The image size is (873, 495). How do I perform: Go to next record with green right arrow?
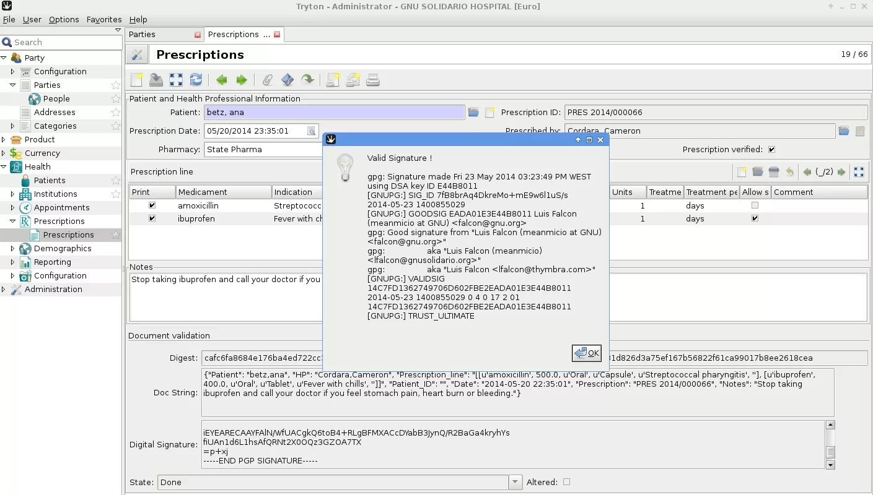point(242,80)
